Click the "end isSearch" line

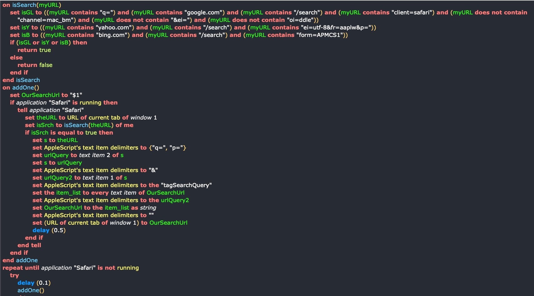[21, 80]
